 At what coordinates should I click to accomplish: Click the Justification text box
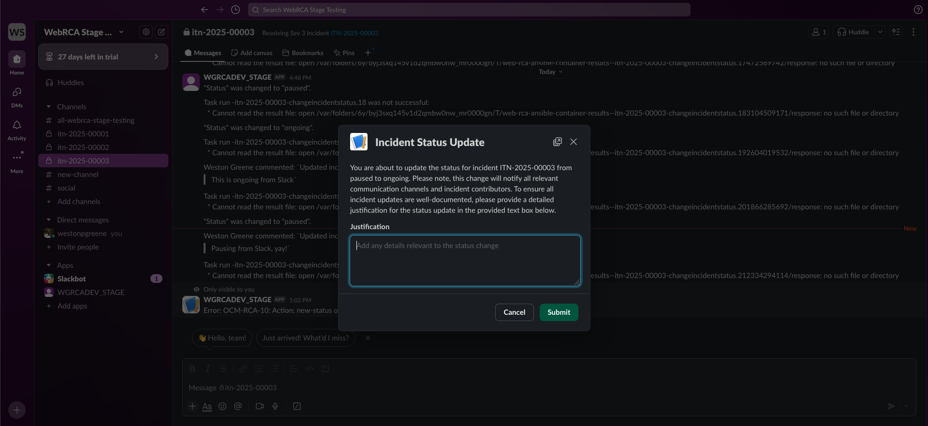pyautogui.click(x=465, y=261)
